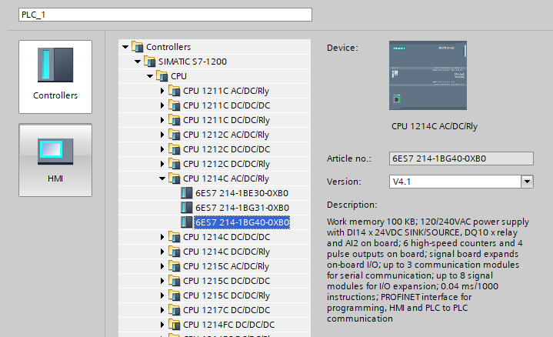Screen dimensions: 553x337
Task: Click the Controllers device category button
Action: [55, 77]
